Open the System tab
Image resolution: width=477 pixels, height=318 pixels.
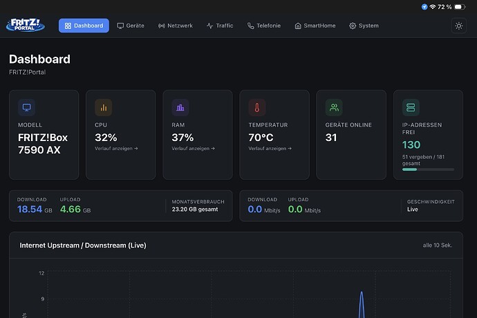coord(364,26)
